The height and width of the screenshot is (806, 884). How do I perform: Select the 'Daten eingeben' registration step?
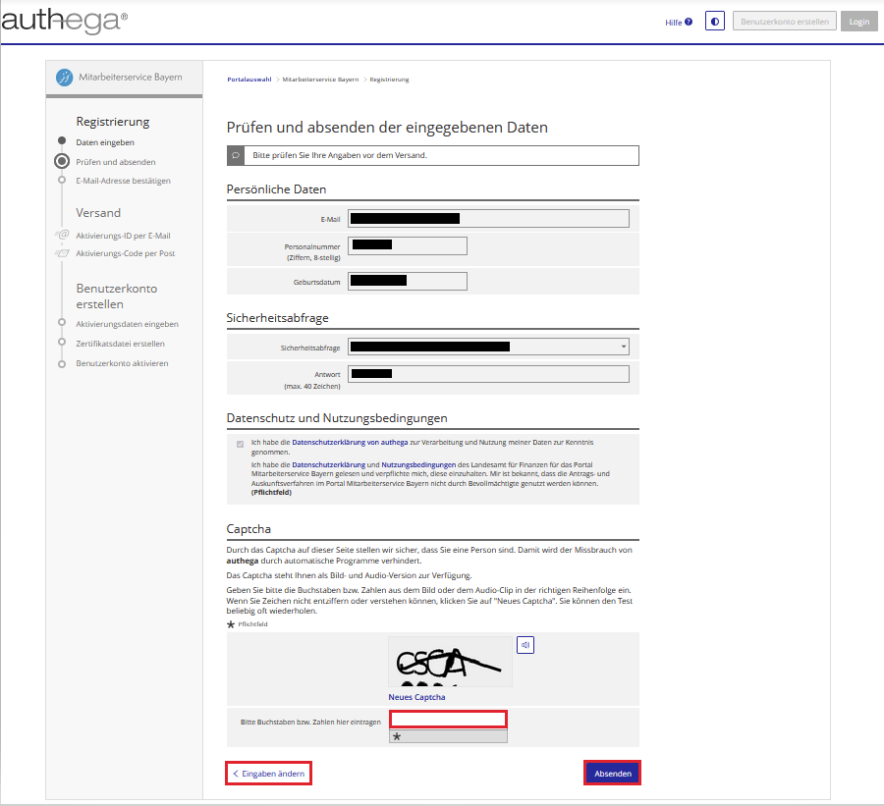coord(105,142)
